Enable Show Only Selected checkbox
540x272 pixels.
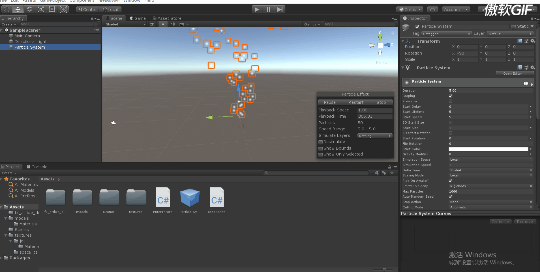[x=321, y=154]
